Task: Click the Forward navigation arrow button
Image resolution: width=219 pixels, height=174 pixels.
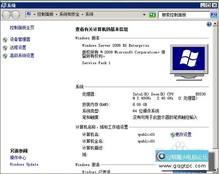Action: (16, 15)
